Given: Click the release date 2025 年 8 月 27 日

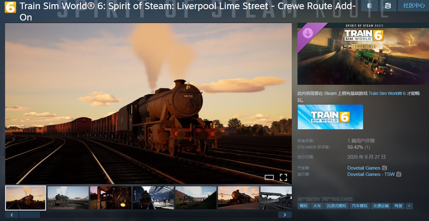Looking at the screenshot, I should click(367, 157).
